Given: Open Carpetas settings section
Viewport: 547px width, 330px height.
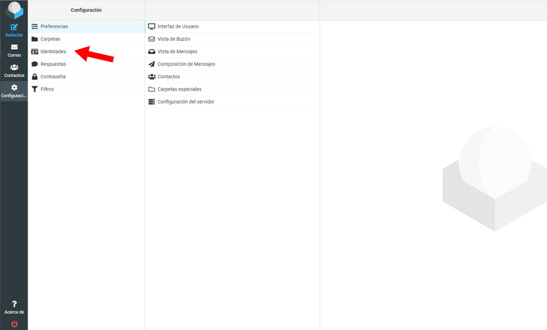Looking at the screenshot, I should (x=86, y=39).
